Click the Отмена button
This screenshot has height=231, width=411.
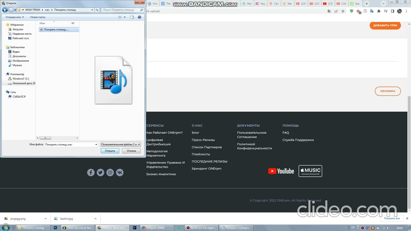[131, 151]
